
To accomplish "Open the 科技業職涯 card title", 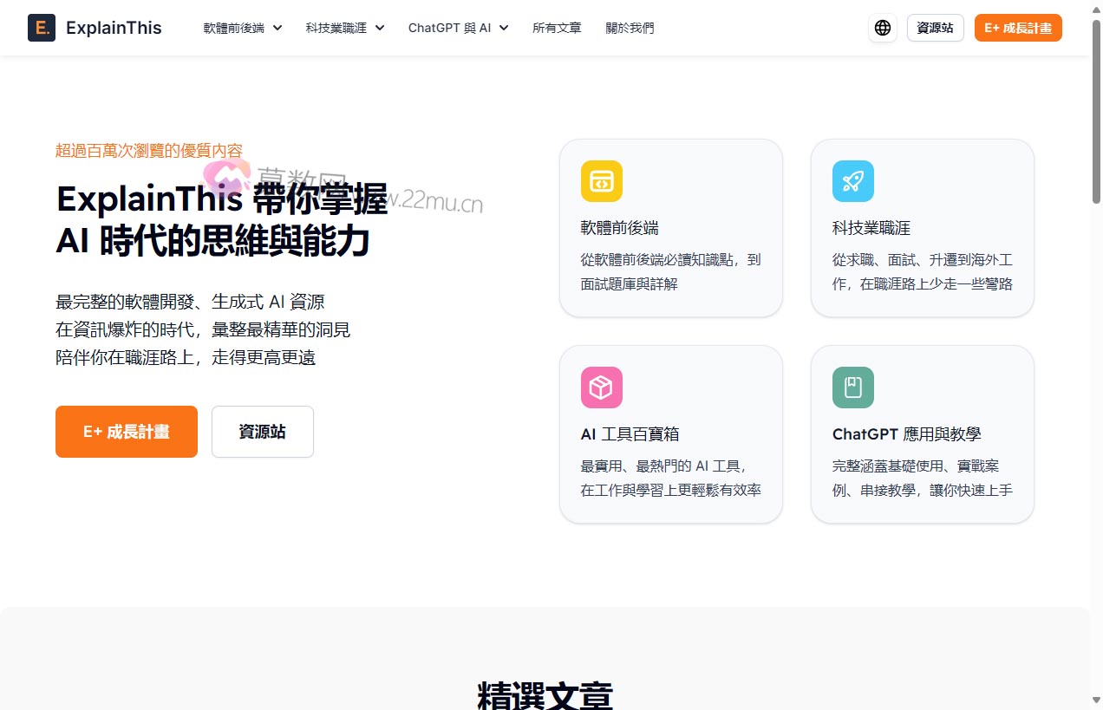I will click(x=871, y=228).
